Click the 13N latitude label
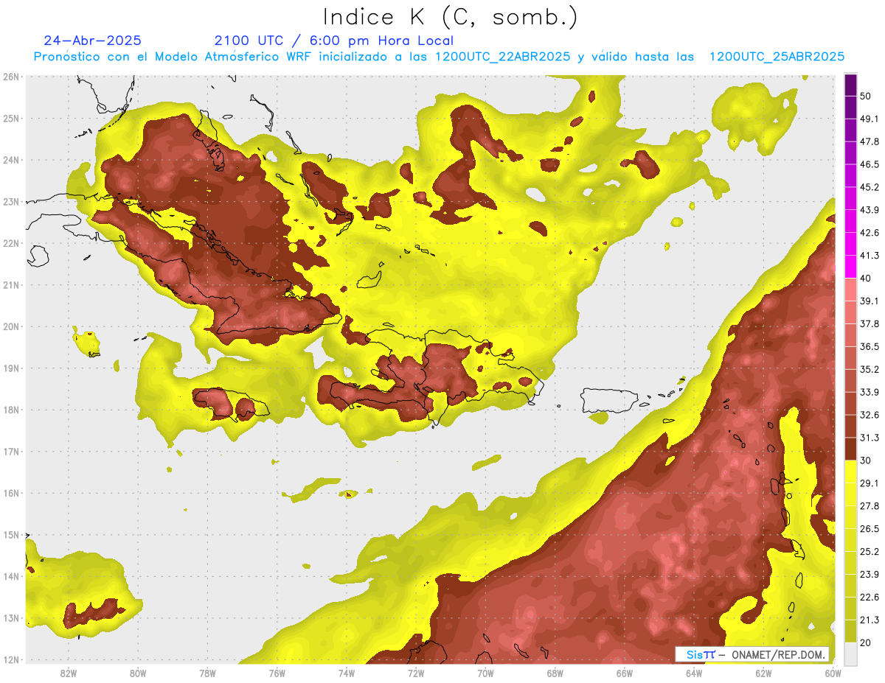885x683 pixels. pos(12,617)
